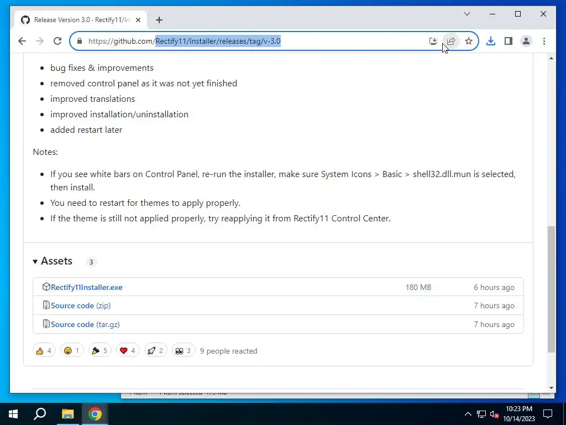Open the network tray icon
This screenshot has width=566, height=425.
pos(481,414)
